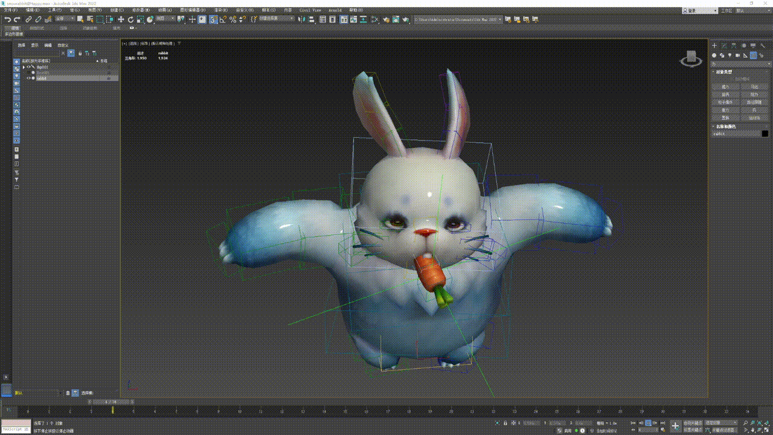The image size is (773, 435).
Task: Click the Mirror tool icon
Action: (x=301, y=19)
